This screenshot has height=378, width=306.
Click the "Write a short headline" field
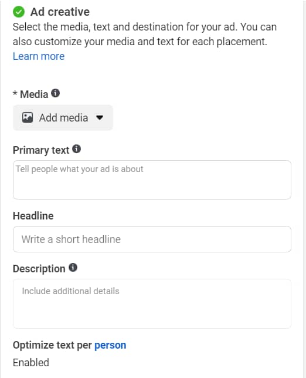click(152, 239)
